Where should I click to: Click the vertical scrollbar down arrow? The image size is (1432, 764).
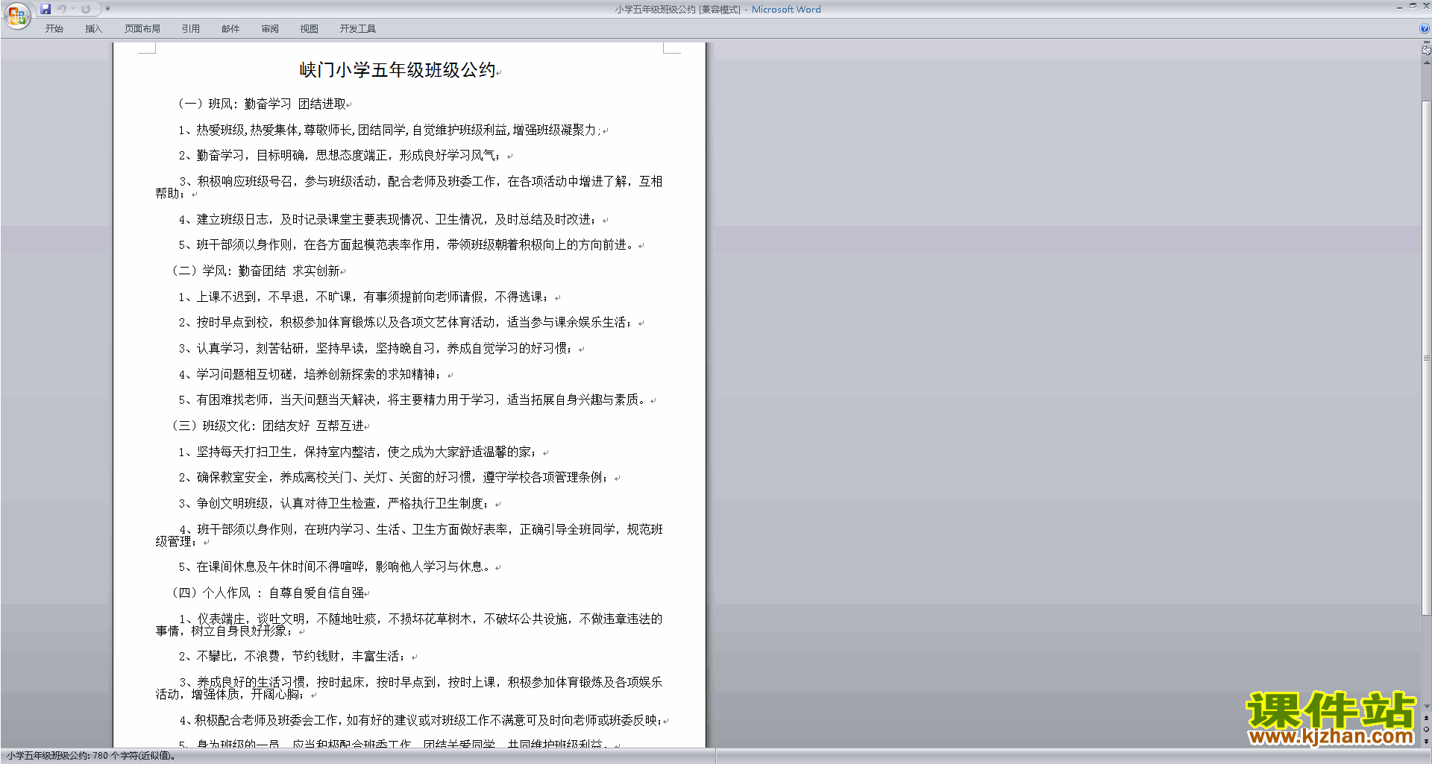pos(1426,707)
